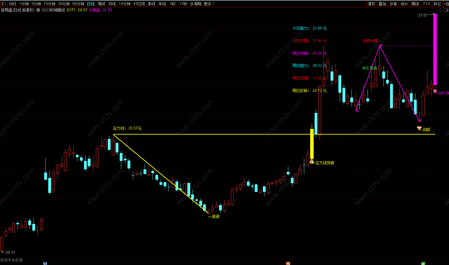This screenshot has height=265, width=449.
Task: Open the 统计 statistics tool
Action: pyautogui.click(x=405, y=4)
